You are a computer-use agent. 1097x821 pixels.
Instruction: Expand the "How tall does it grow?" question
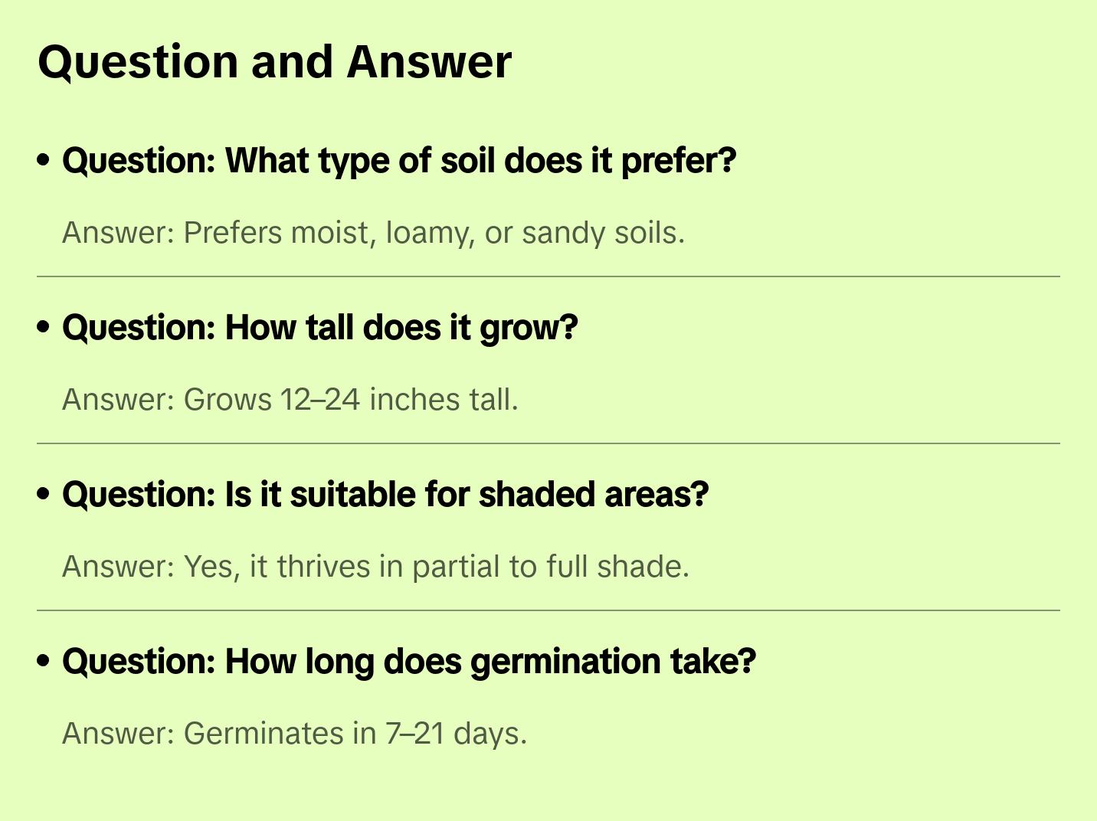pyautogui.click(x=319, y=328)
